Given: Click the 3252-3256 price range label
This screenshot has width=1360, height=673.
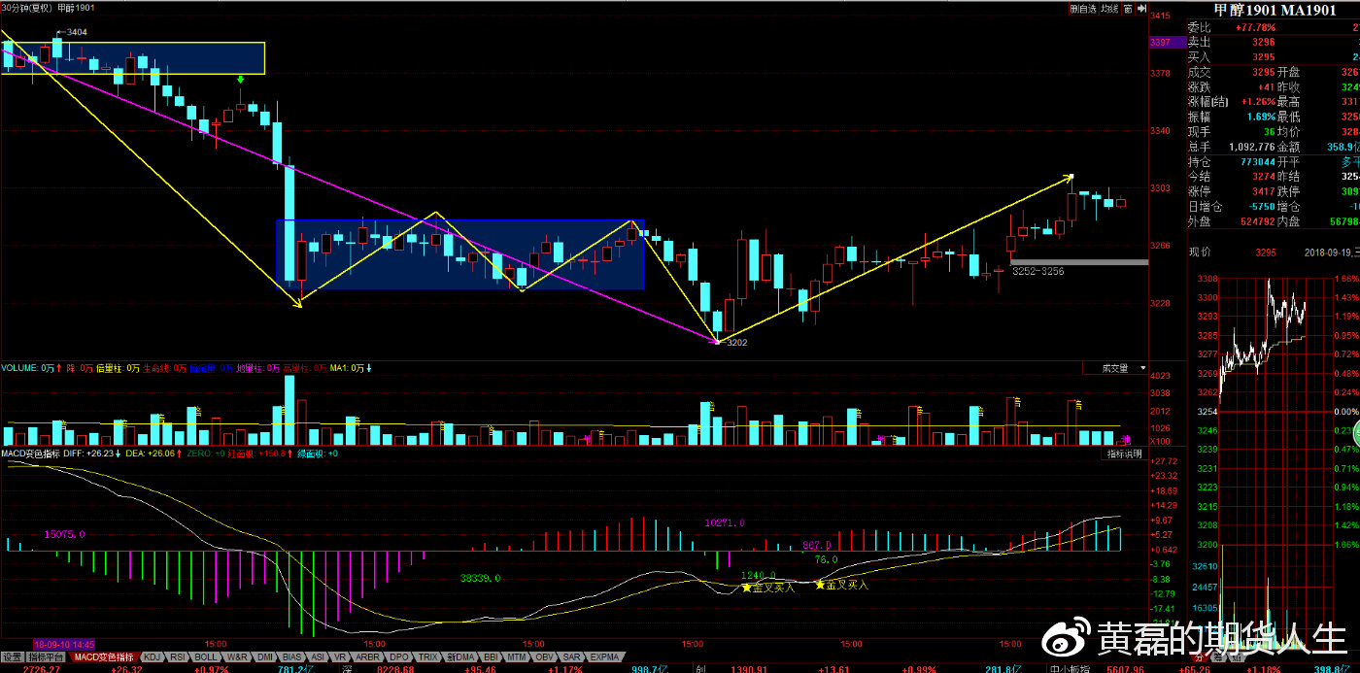Looking at the screenshot, I should coord(1038,272).
